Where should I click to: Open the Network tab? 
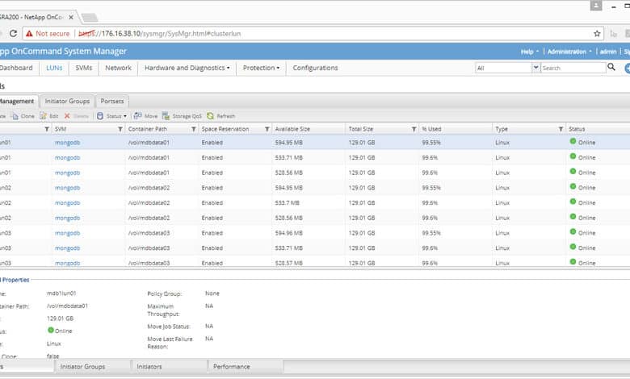click(x=118, y=69)
